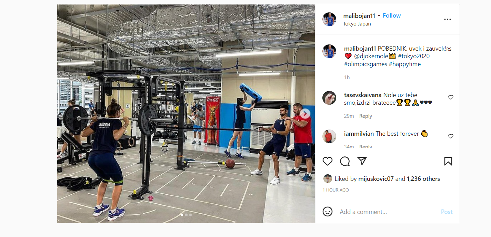Open the emoji picker smiley icon
This screenshot has width=491, height=237.
(328, 212)
